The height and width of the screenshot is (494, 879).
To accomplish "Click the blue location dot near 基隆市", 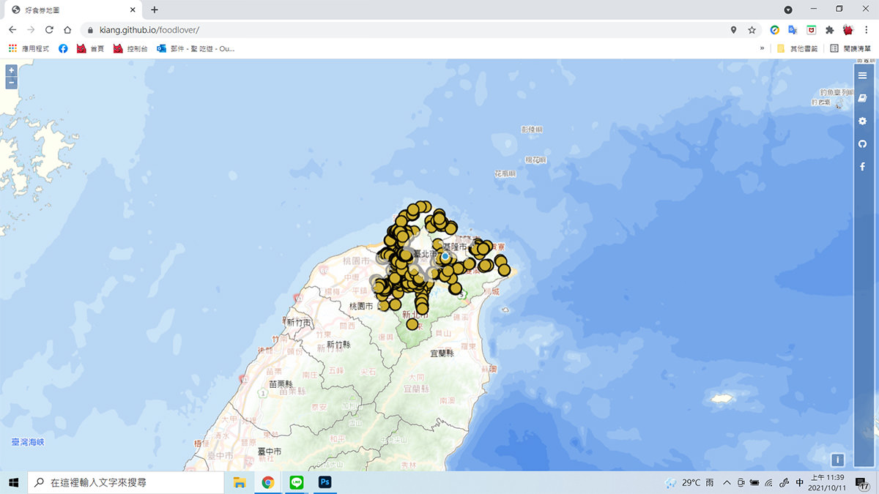I will pos(445,257).
